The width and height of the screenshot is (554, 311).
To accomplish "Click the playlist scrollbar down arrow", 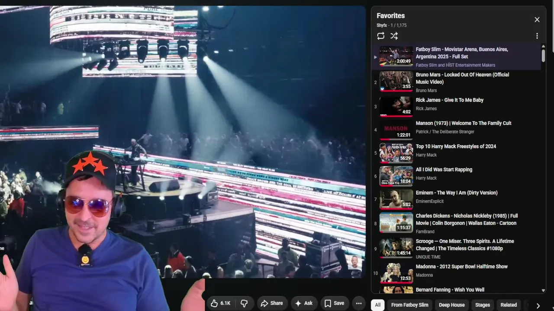I will pyautogui.click(x=543, y=291).
